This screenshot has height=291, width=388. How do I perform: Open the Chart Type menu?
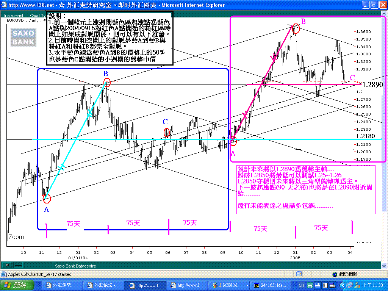tap(38, 15)
